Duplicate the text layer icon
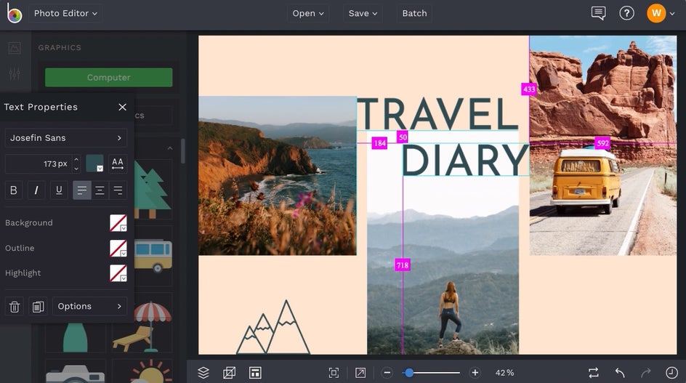The height and width of the screenshot is (383, 686). pyautogui.click(x=38, y=307)
